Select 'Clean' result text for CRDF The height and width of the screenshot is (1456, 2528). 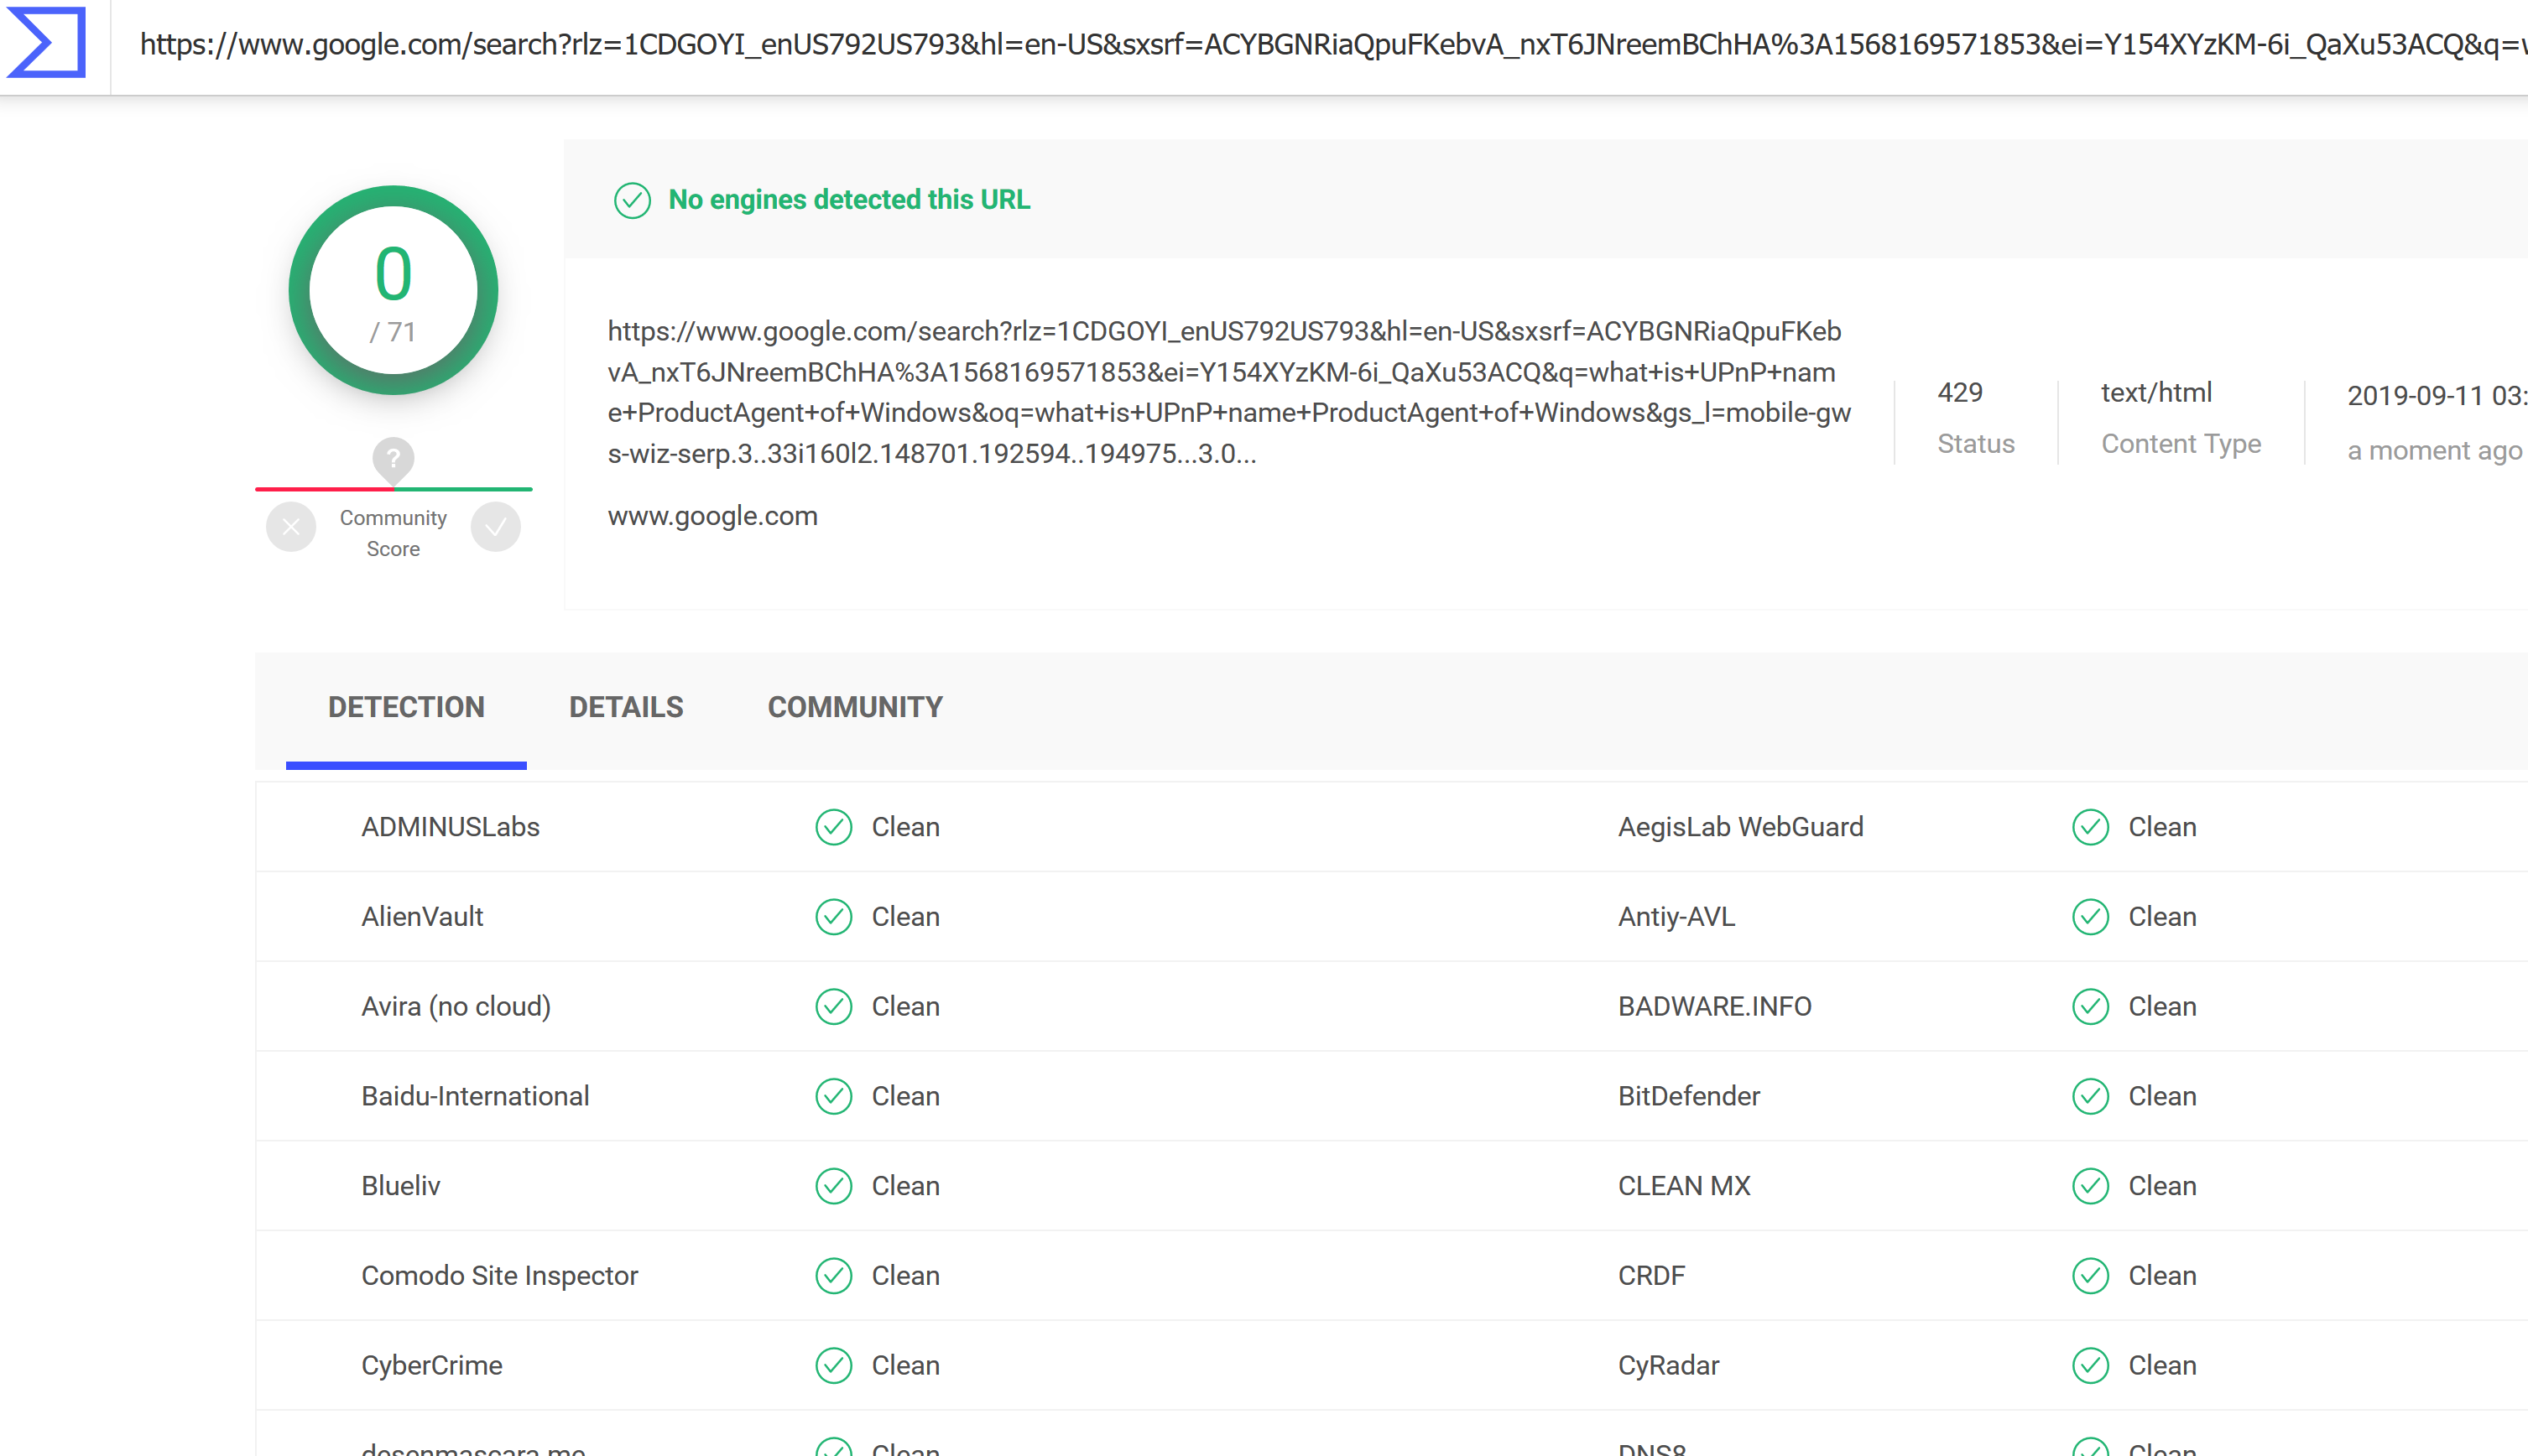click(2162, 1276)
